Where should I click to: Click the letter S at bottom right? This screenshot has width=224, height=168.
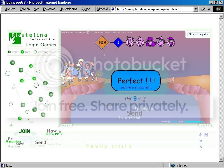201,147
